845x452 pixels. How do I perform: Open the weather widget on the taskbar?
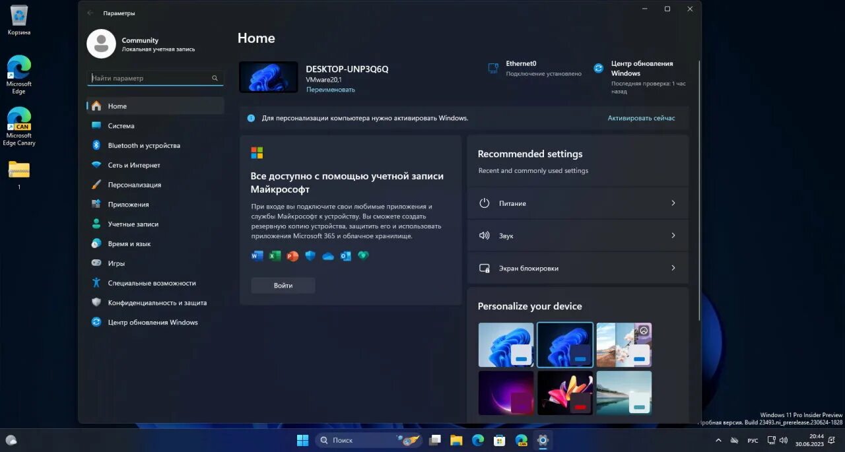click(x=11, y=440)
